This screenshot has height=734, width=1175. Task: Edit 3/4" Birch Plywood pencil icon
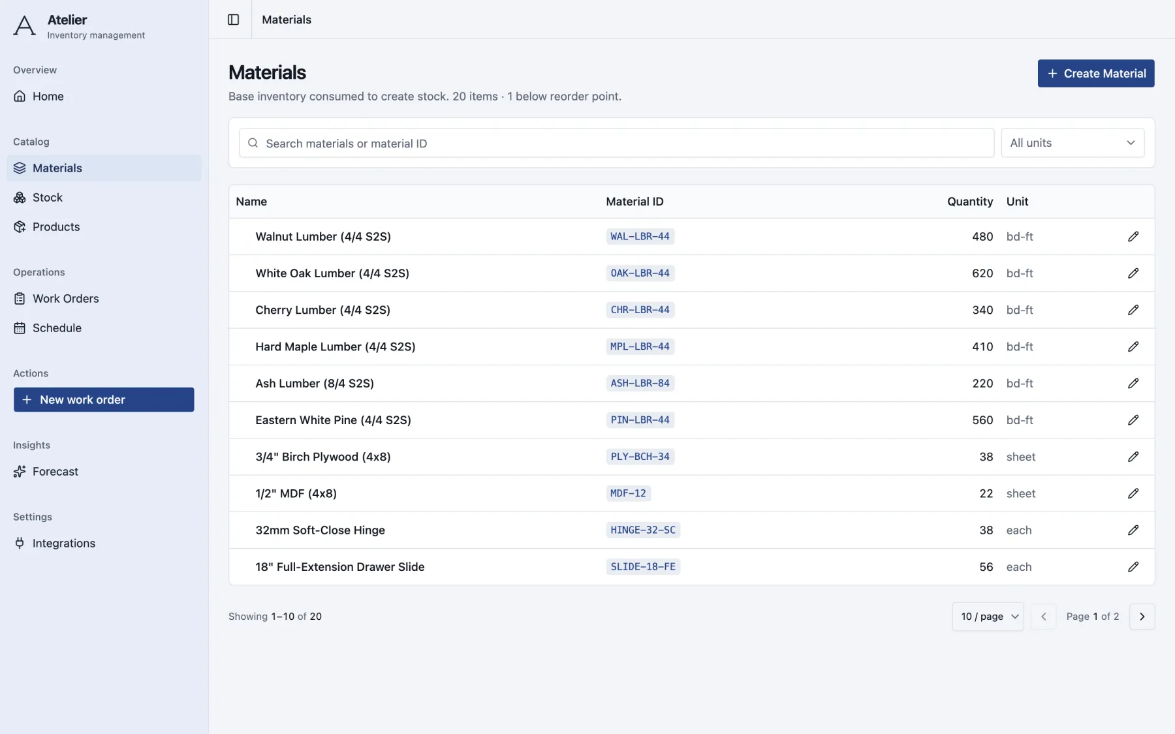1133,457
